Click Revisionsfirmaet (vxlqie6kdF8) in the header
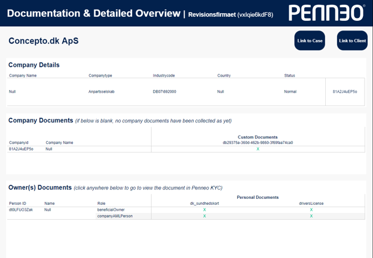This screenshot has height=258, width=373. tap(231, 15)
